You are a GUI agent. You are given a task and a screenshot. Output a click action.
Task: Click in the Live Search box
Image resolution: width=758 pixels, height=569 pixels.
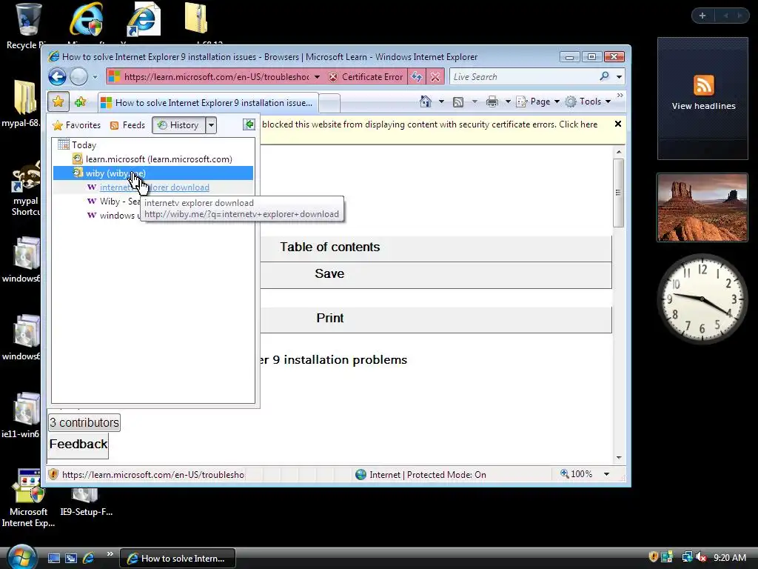(523, 77)
